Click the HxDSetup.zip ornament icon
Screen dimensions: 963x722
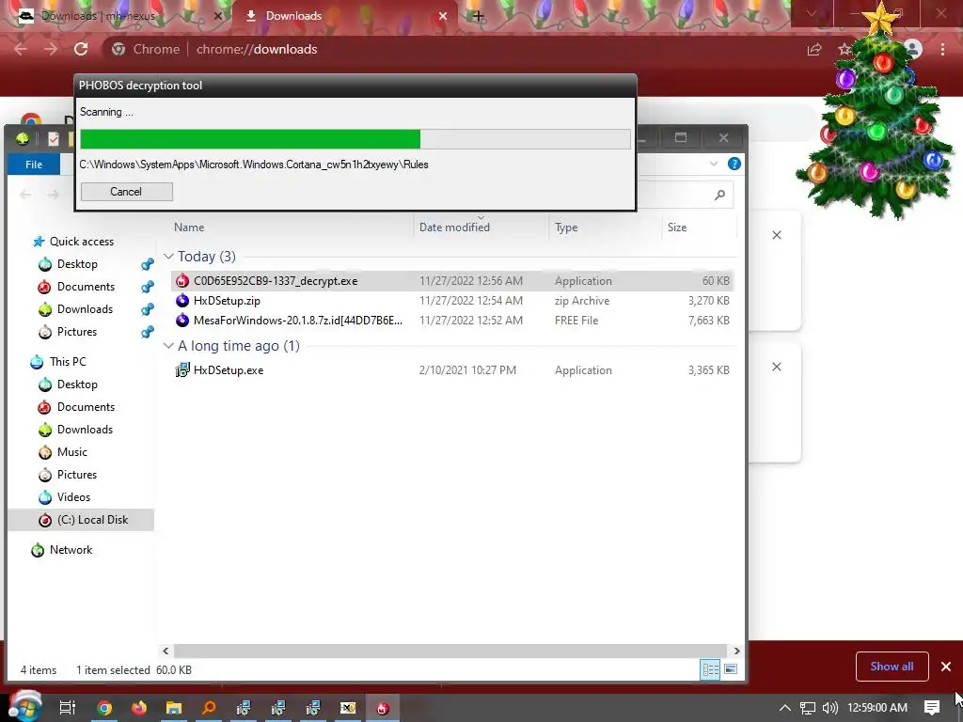[182, 300]
